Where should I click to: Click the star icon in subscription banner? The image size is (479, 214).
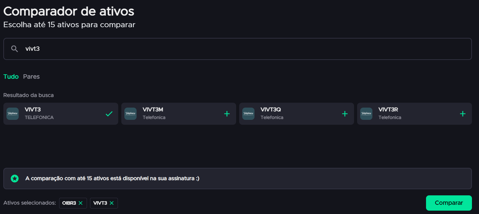tap(14, 179)
